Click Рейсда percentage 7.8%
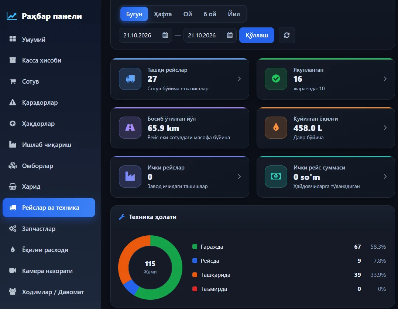 pyautogui.click(x=380, y=261)
